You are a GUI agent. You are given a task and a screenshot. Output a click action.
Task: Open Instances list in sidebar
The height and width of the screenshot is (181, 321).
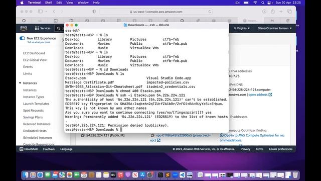[x=30, y=90]
